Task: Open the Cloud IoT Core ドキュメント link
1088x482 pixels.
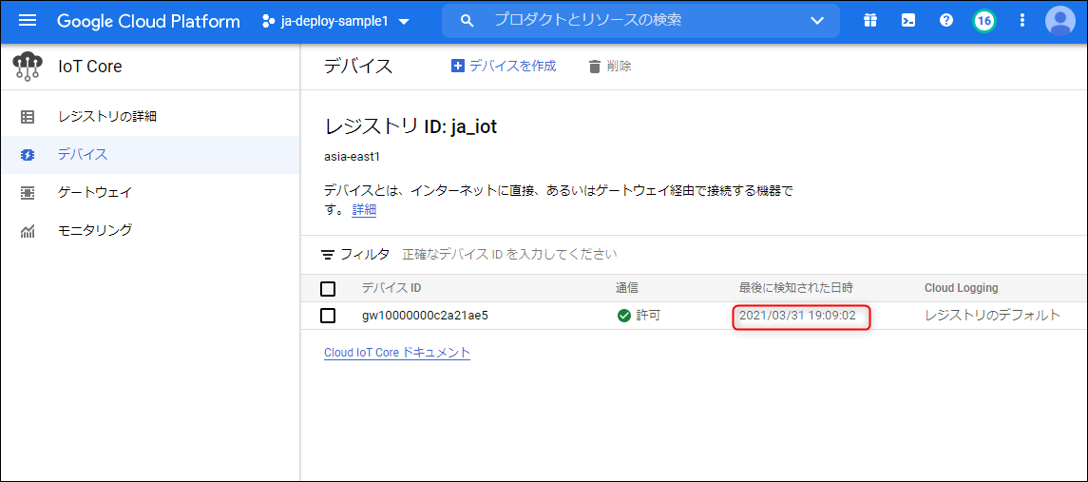Action: [x=397, y=353]
